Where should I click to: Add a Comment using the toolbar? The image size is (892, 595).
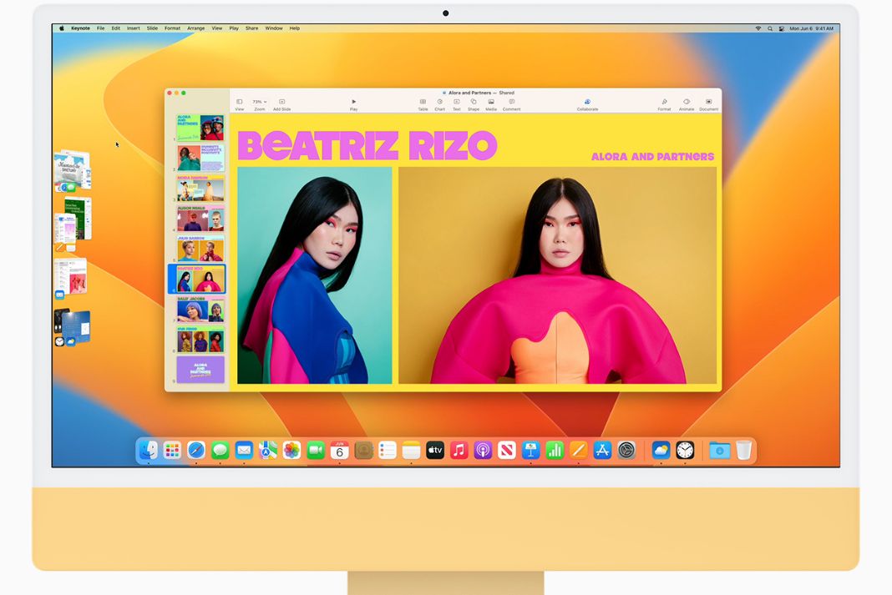(511, 102)
